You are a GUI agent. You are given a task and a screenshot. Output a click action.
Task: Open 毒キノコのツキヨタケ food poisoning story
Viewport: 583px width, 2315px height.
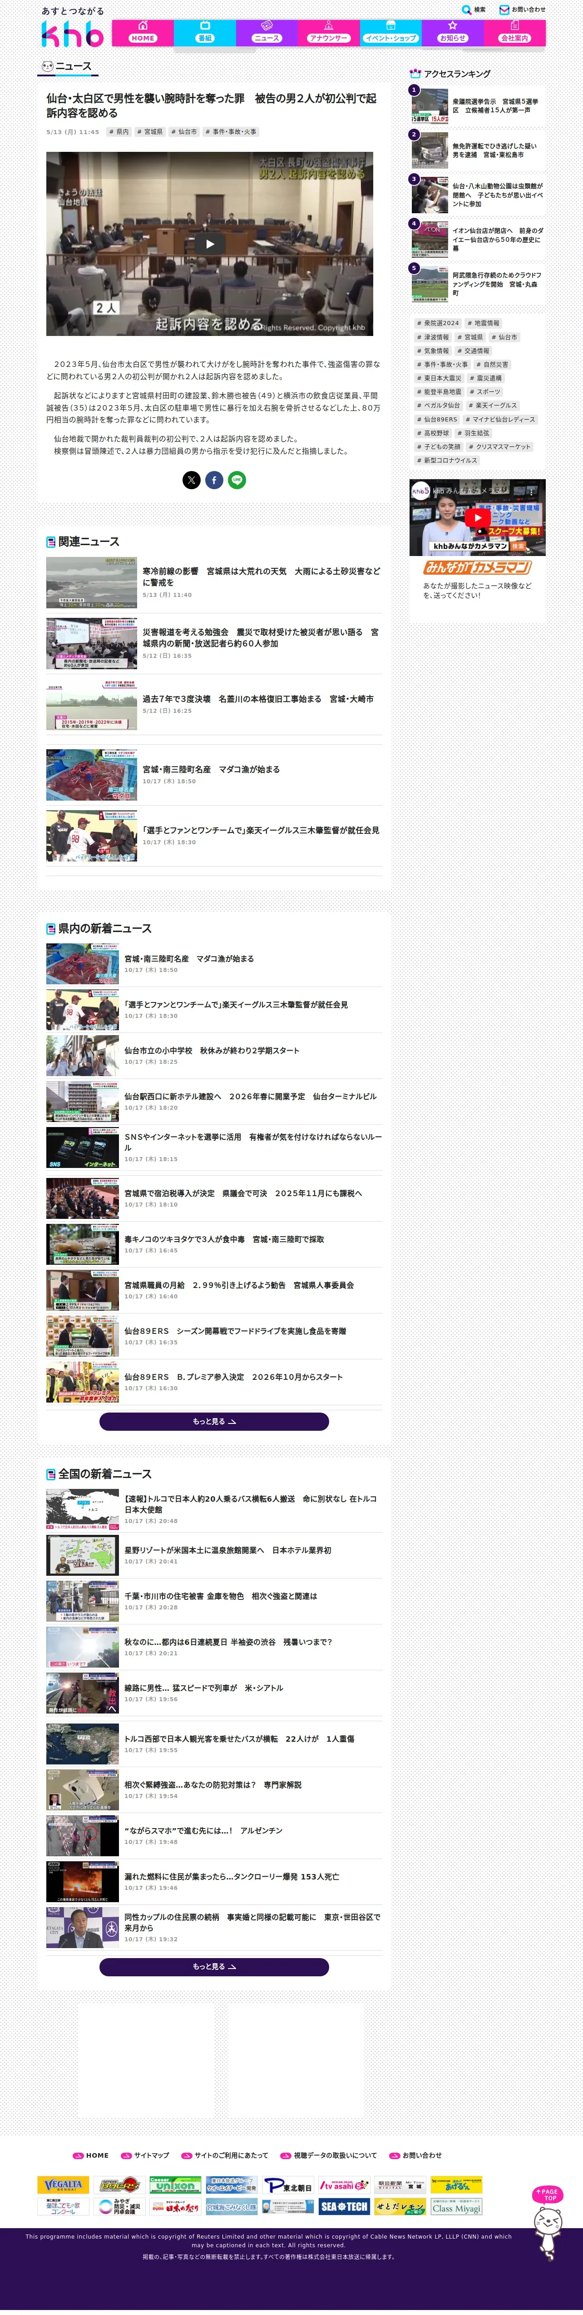pyautogui.click(x=214, y=1245)
